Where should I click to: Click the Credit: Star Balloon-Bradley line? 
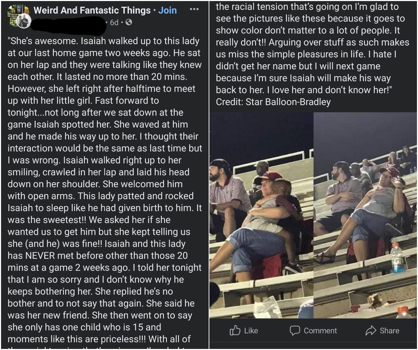(x=273, y=102)
